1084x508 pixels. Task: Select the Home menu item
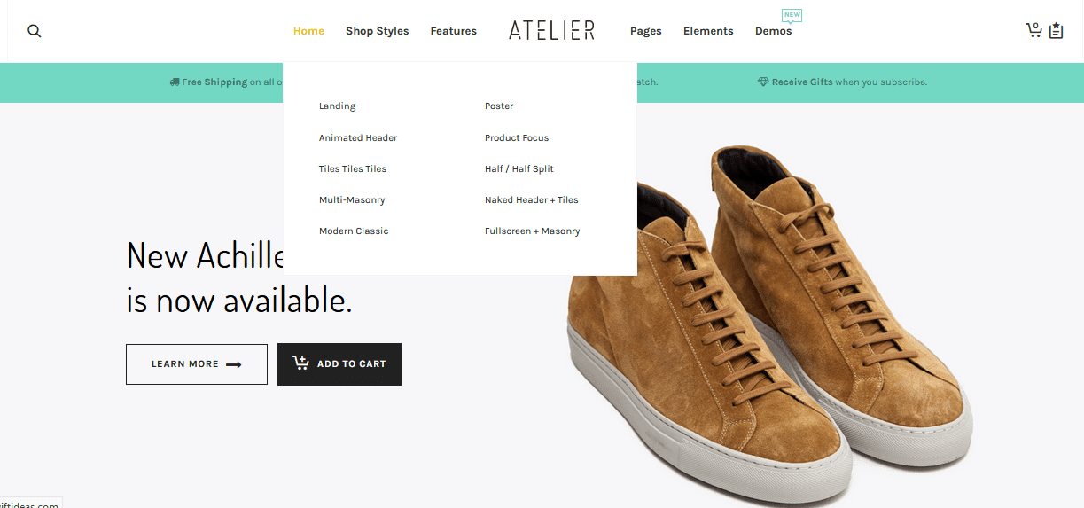click(308, 31)
